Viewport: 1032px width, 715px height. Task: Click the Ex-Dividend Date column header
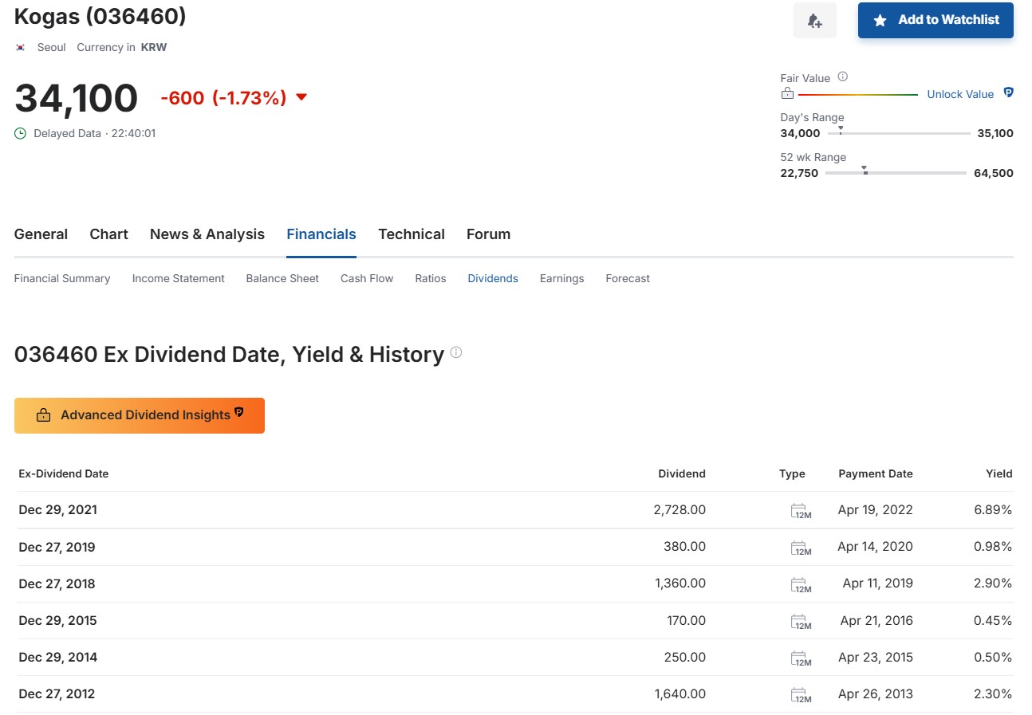click(x=64, y=473)
